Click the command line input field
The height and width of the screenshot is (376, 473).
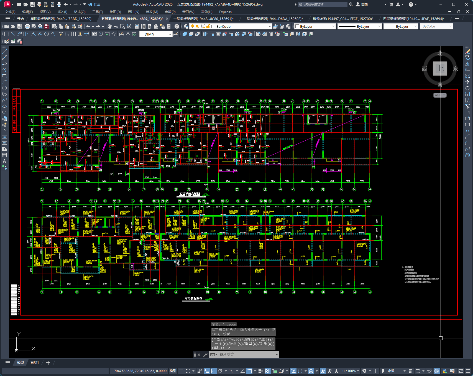click(247, 354)
